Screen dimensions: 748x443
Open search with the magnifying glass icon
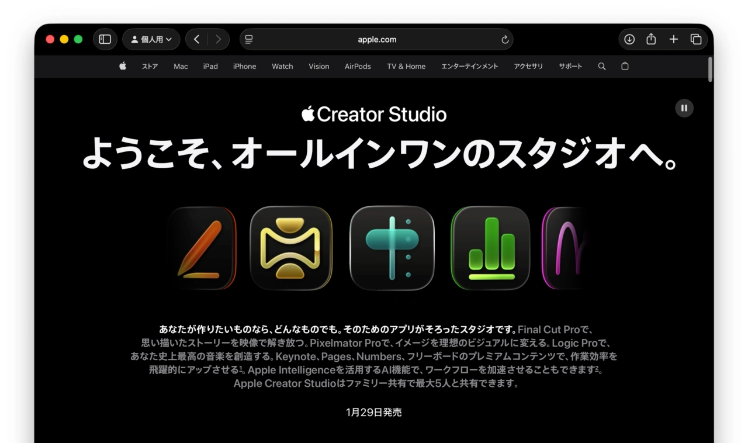pos(601,66)
